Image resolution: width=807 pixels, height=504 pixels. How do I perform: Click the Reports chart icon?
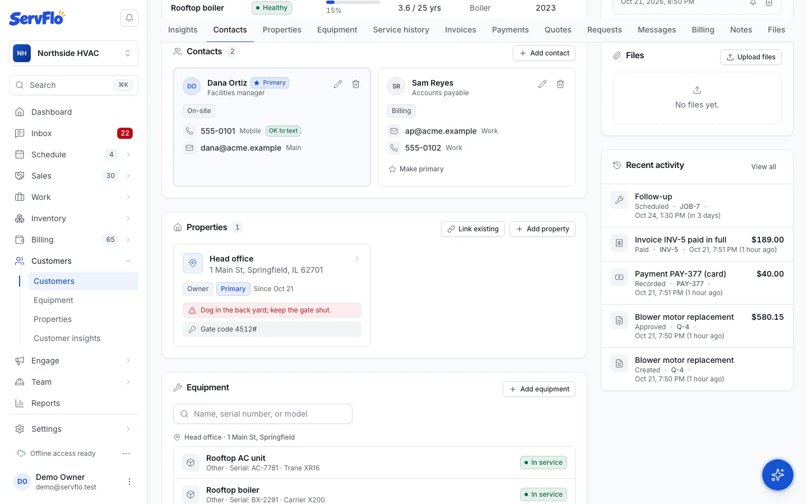(20, 403)
